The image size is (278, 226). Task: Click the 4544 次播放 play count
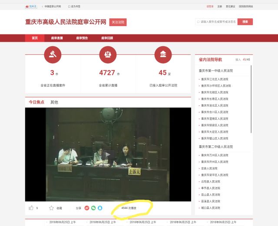click(129, 208)
